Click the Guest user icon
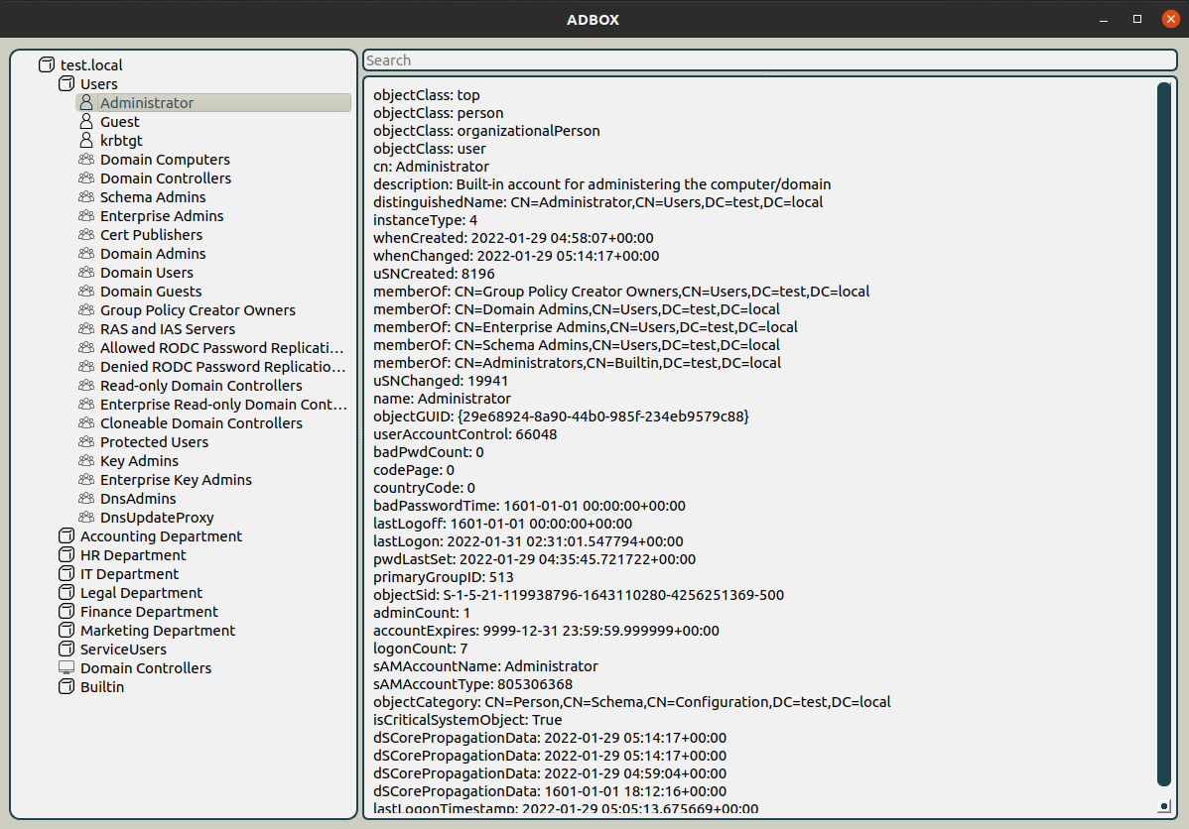 [86, 121]
